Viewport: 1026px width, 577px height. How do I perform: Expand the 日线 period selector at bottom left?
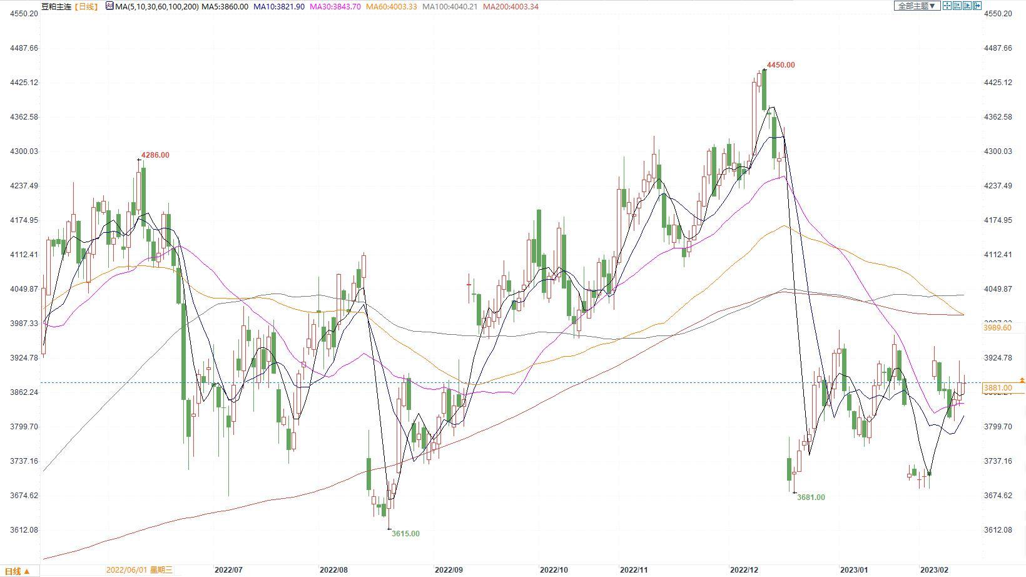[18, 571]
